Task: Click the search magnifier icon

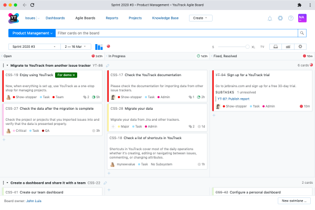Action: (x=302, y=33)
